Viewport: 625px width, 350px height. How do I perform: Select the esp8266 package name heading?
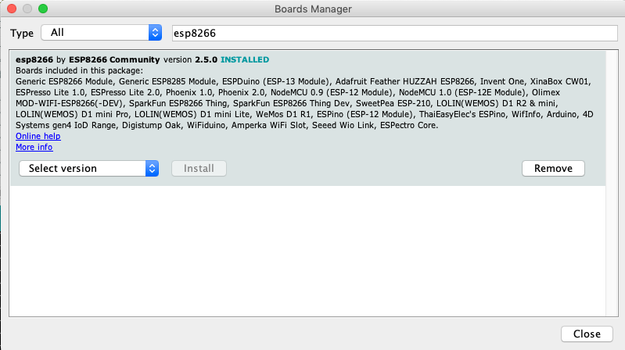click(x=34, y=59)
